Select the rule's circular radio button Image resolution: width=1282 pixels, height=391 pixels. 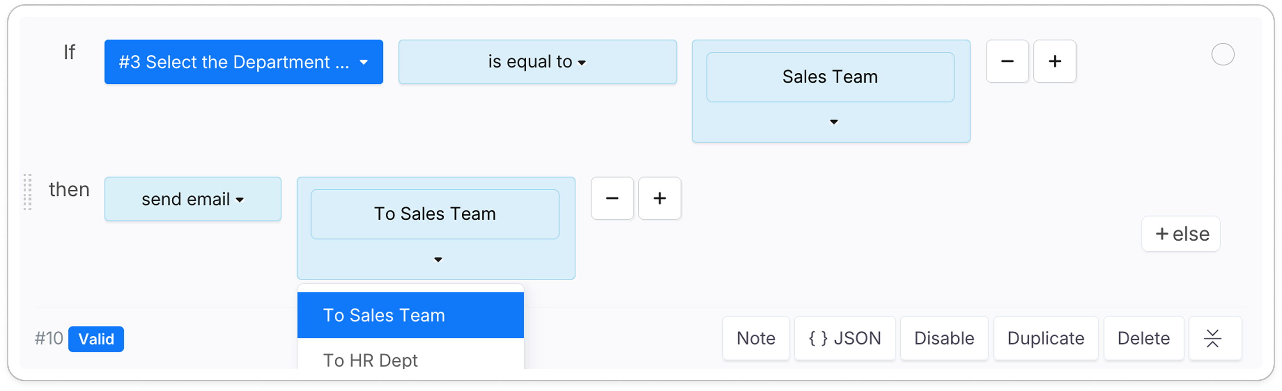click(x=1222, y=55)
